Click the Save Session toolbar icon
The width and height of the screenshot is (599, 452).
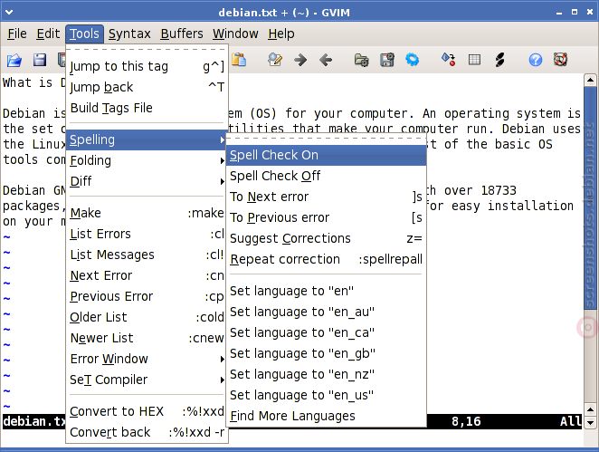point(387,60)
